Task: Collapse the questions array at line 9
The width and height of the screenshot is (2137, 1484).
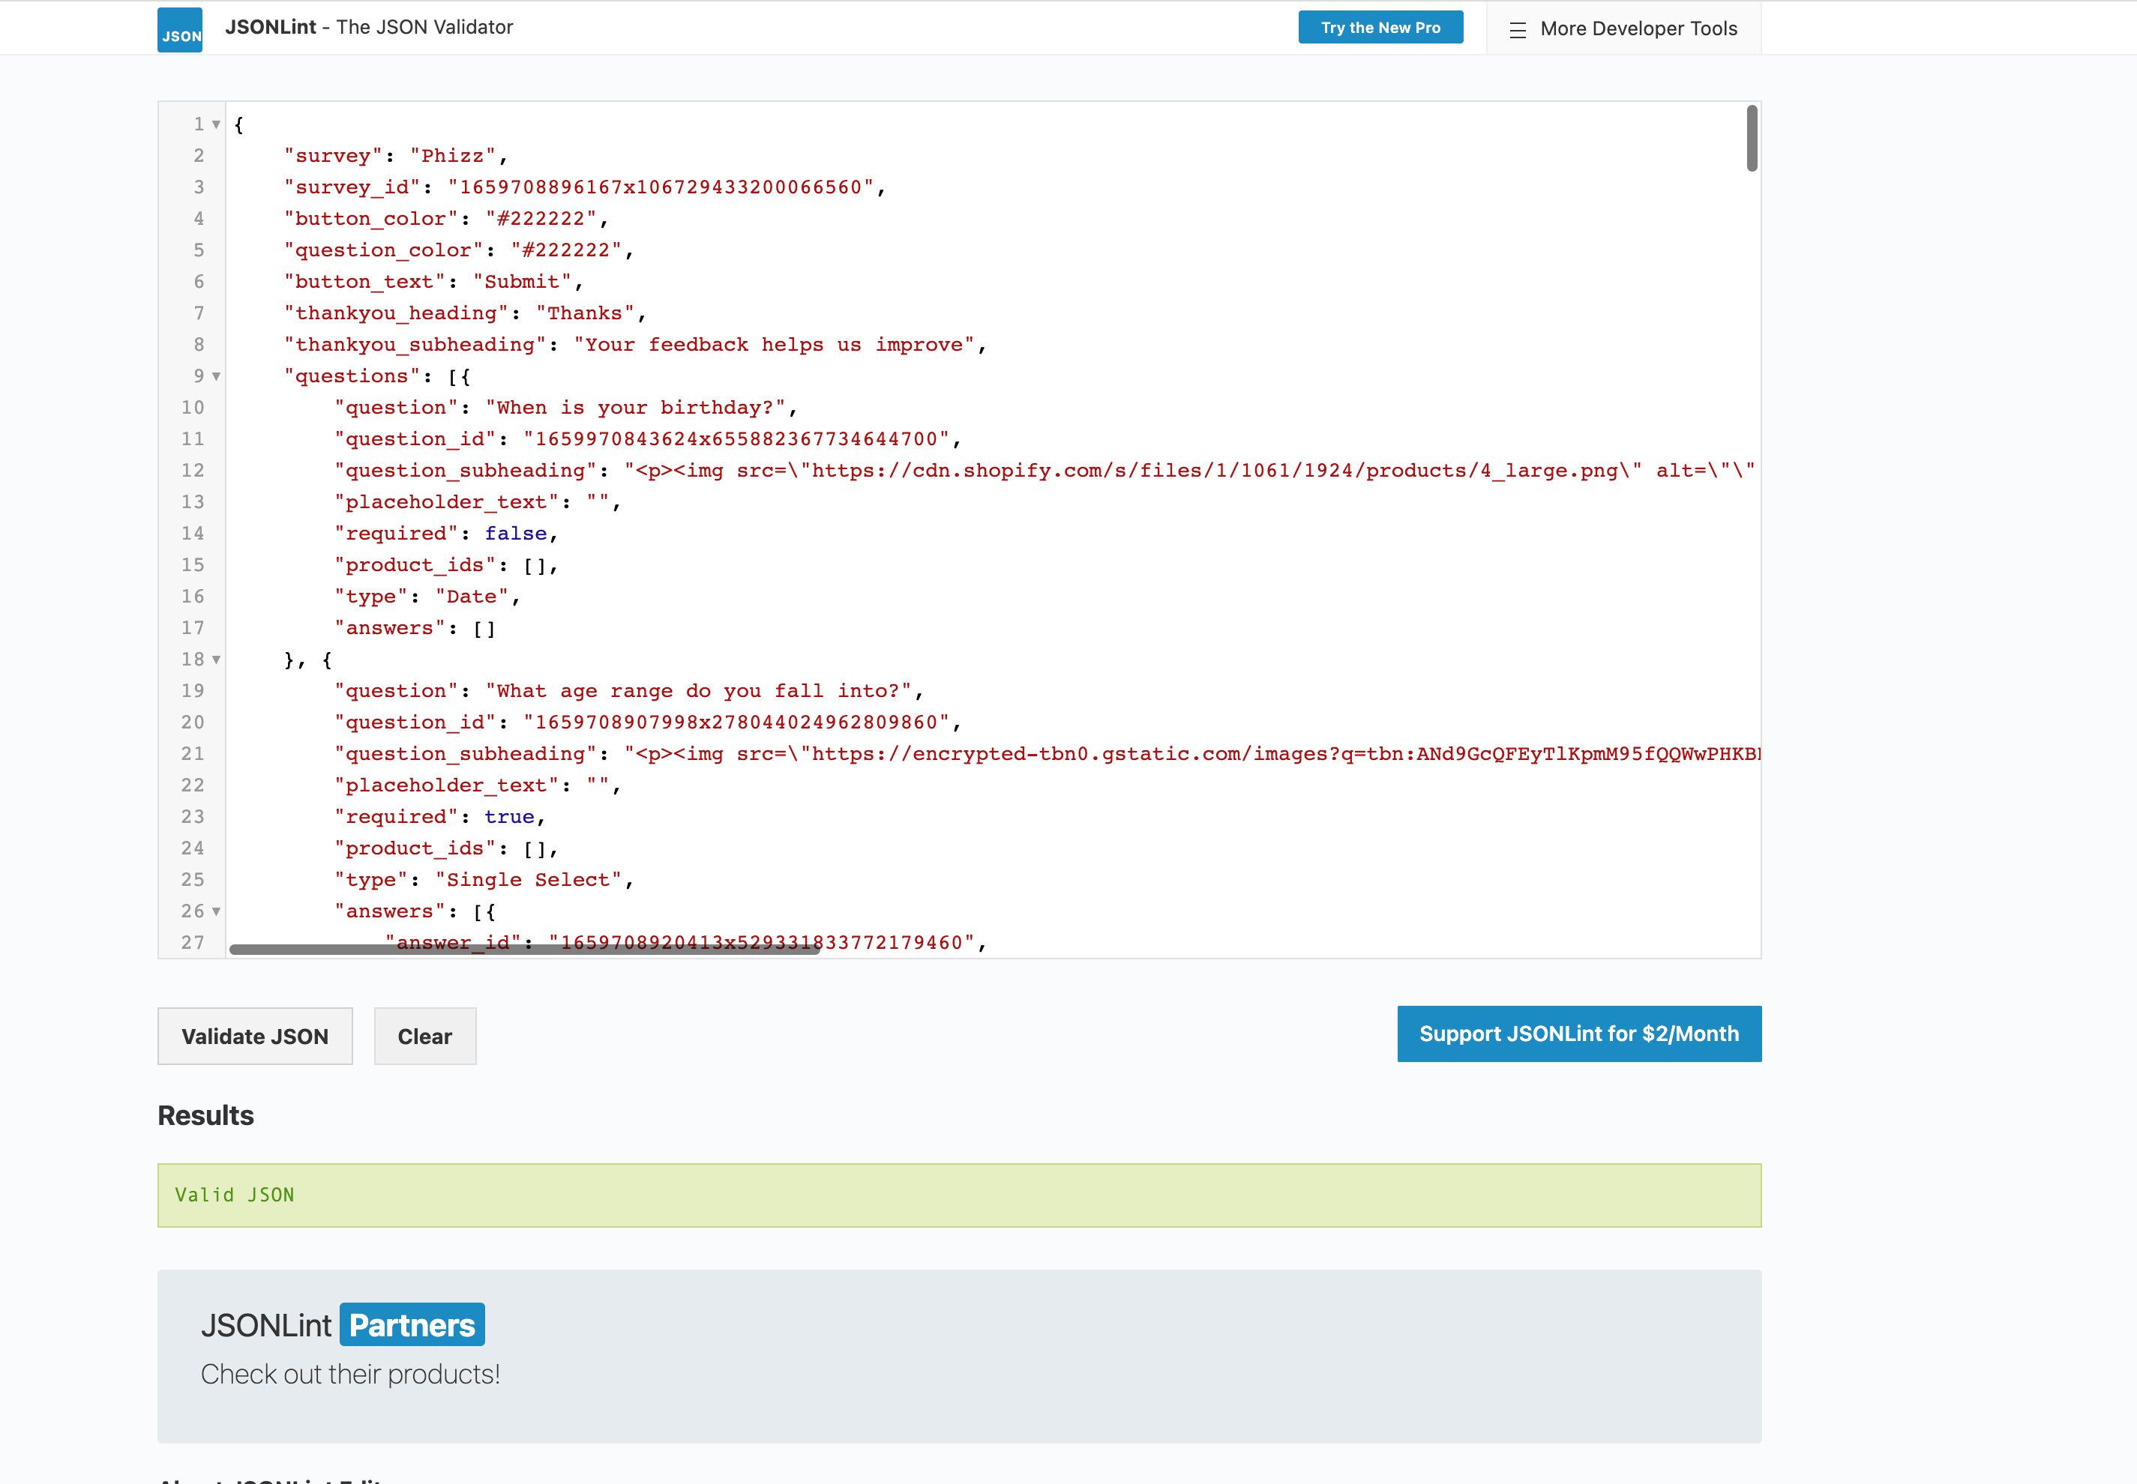Action: point(216,376)
